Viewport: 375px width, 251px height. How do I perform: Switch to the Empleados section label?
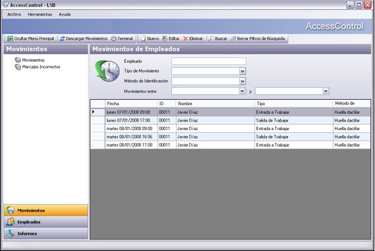[x=29, y=222]
